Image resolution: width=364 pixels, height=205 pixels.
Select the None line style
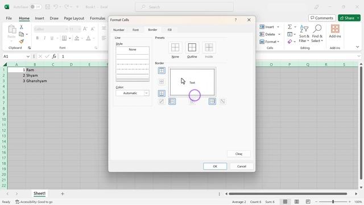click(x=133, y=50)
